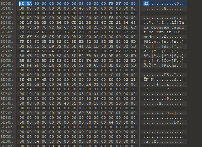Select byte B8 in row 5C10h
Screen dimensions: 202x147
coord(22,8)
